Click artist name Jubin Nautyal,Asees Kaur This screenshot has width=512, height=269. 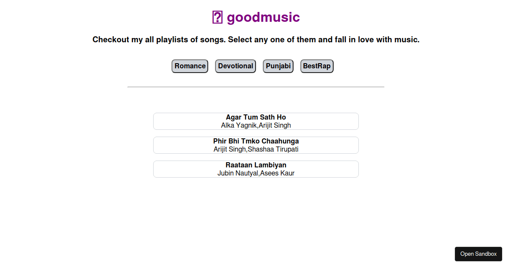pos(256,173)
